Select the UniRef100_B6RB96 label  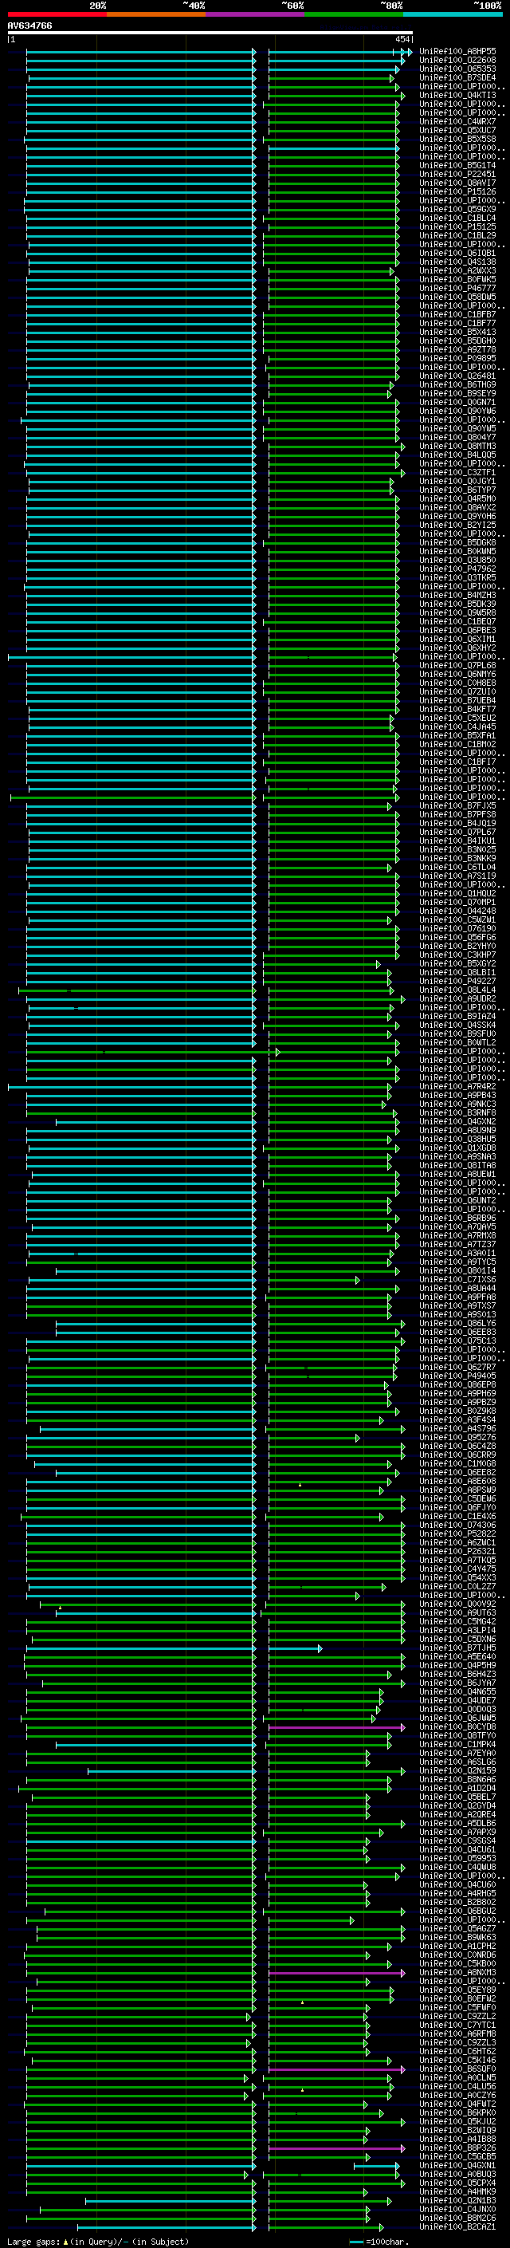(x=457, y=1218)
